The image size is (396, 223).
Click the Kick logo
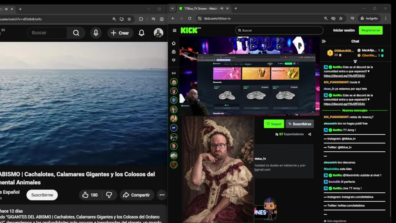[x=191, y=30]
